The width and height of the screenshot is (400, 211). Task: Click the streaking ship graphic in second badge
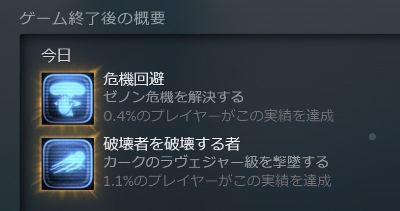click(x=68, y=162)
